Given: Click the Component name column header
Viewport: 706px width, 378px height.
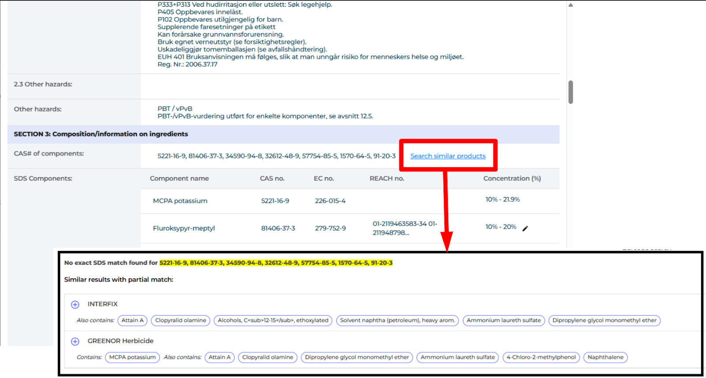Looking at the screenshot, I should (x=179, y=179).
